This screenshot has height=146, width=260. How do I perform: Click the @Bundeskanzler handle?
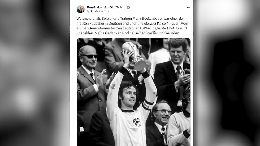(99, 11)
